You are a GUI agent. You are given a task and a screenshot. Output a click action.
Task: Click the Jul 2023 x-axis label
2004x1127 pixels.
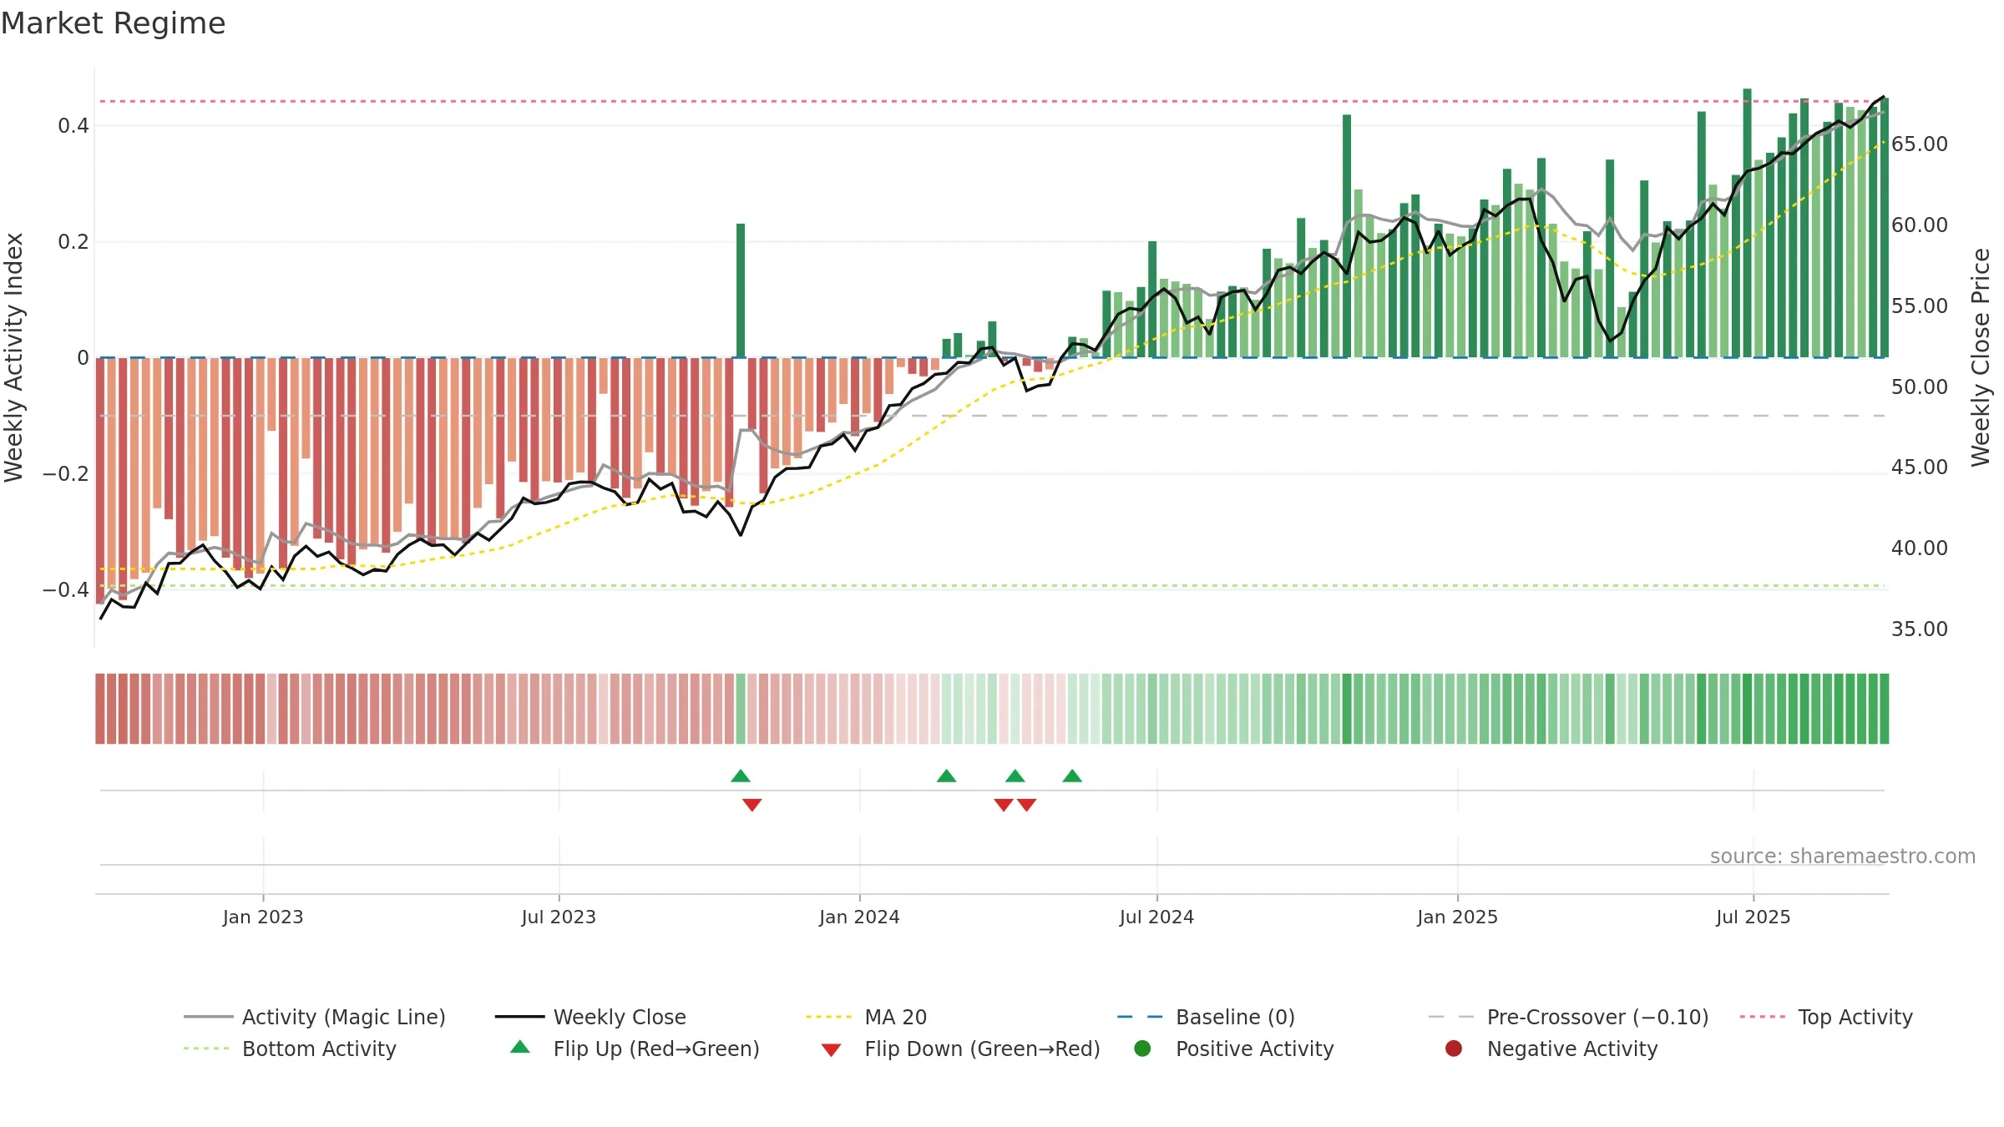tap(559, 917)
